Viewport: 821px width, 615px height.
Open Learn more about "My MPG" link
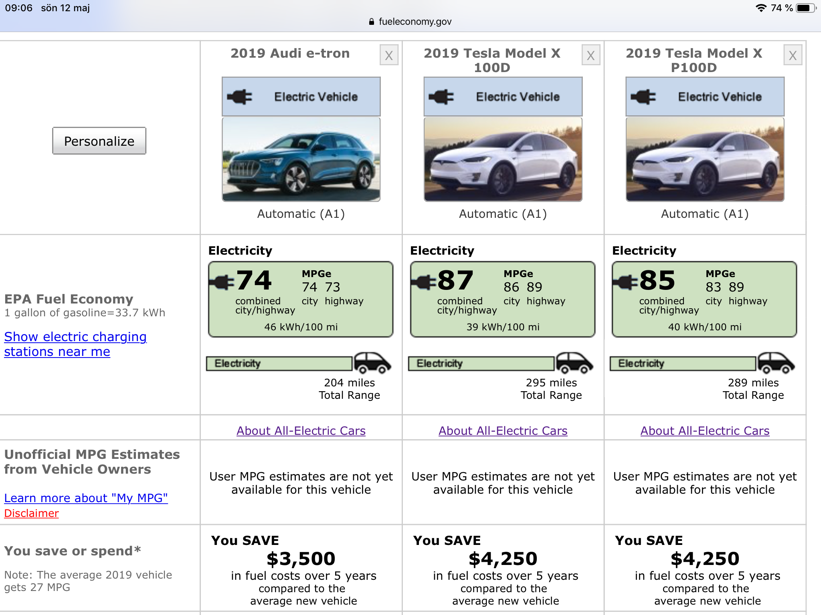click(x=86, y=498)
